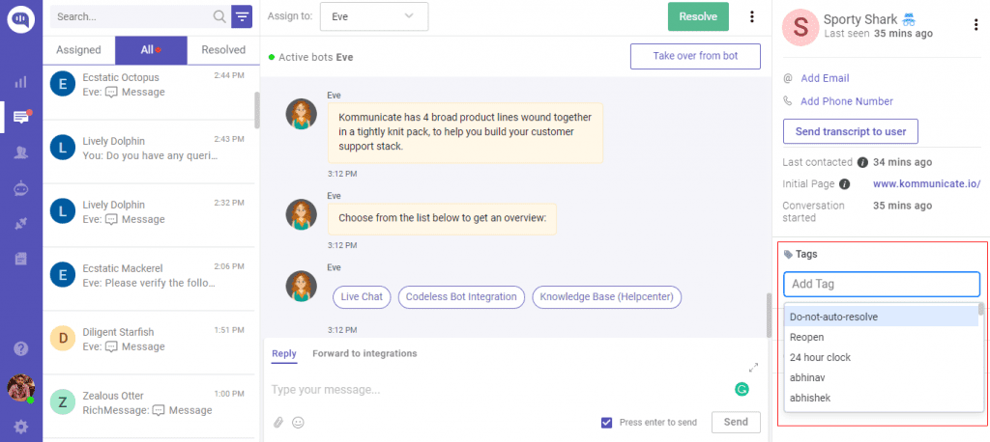Open the conversations icon in sidebar

[21, 118]
